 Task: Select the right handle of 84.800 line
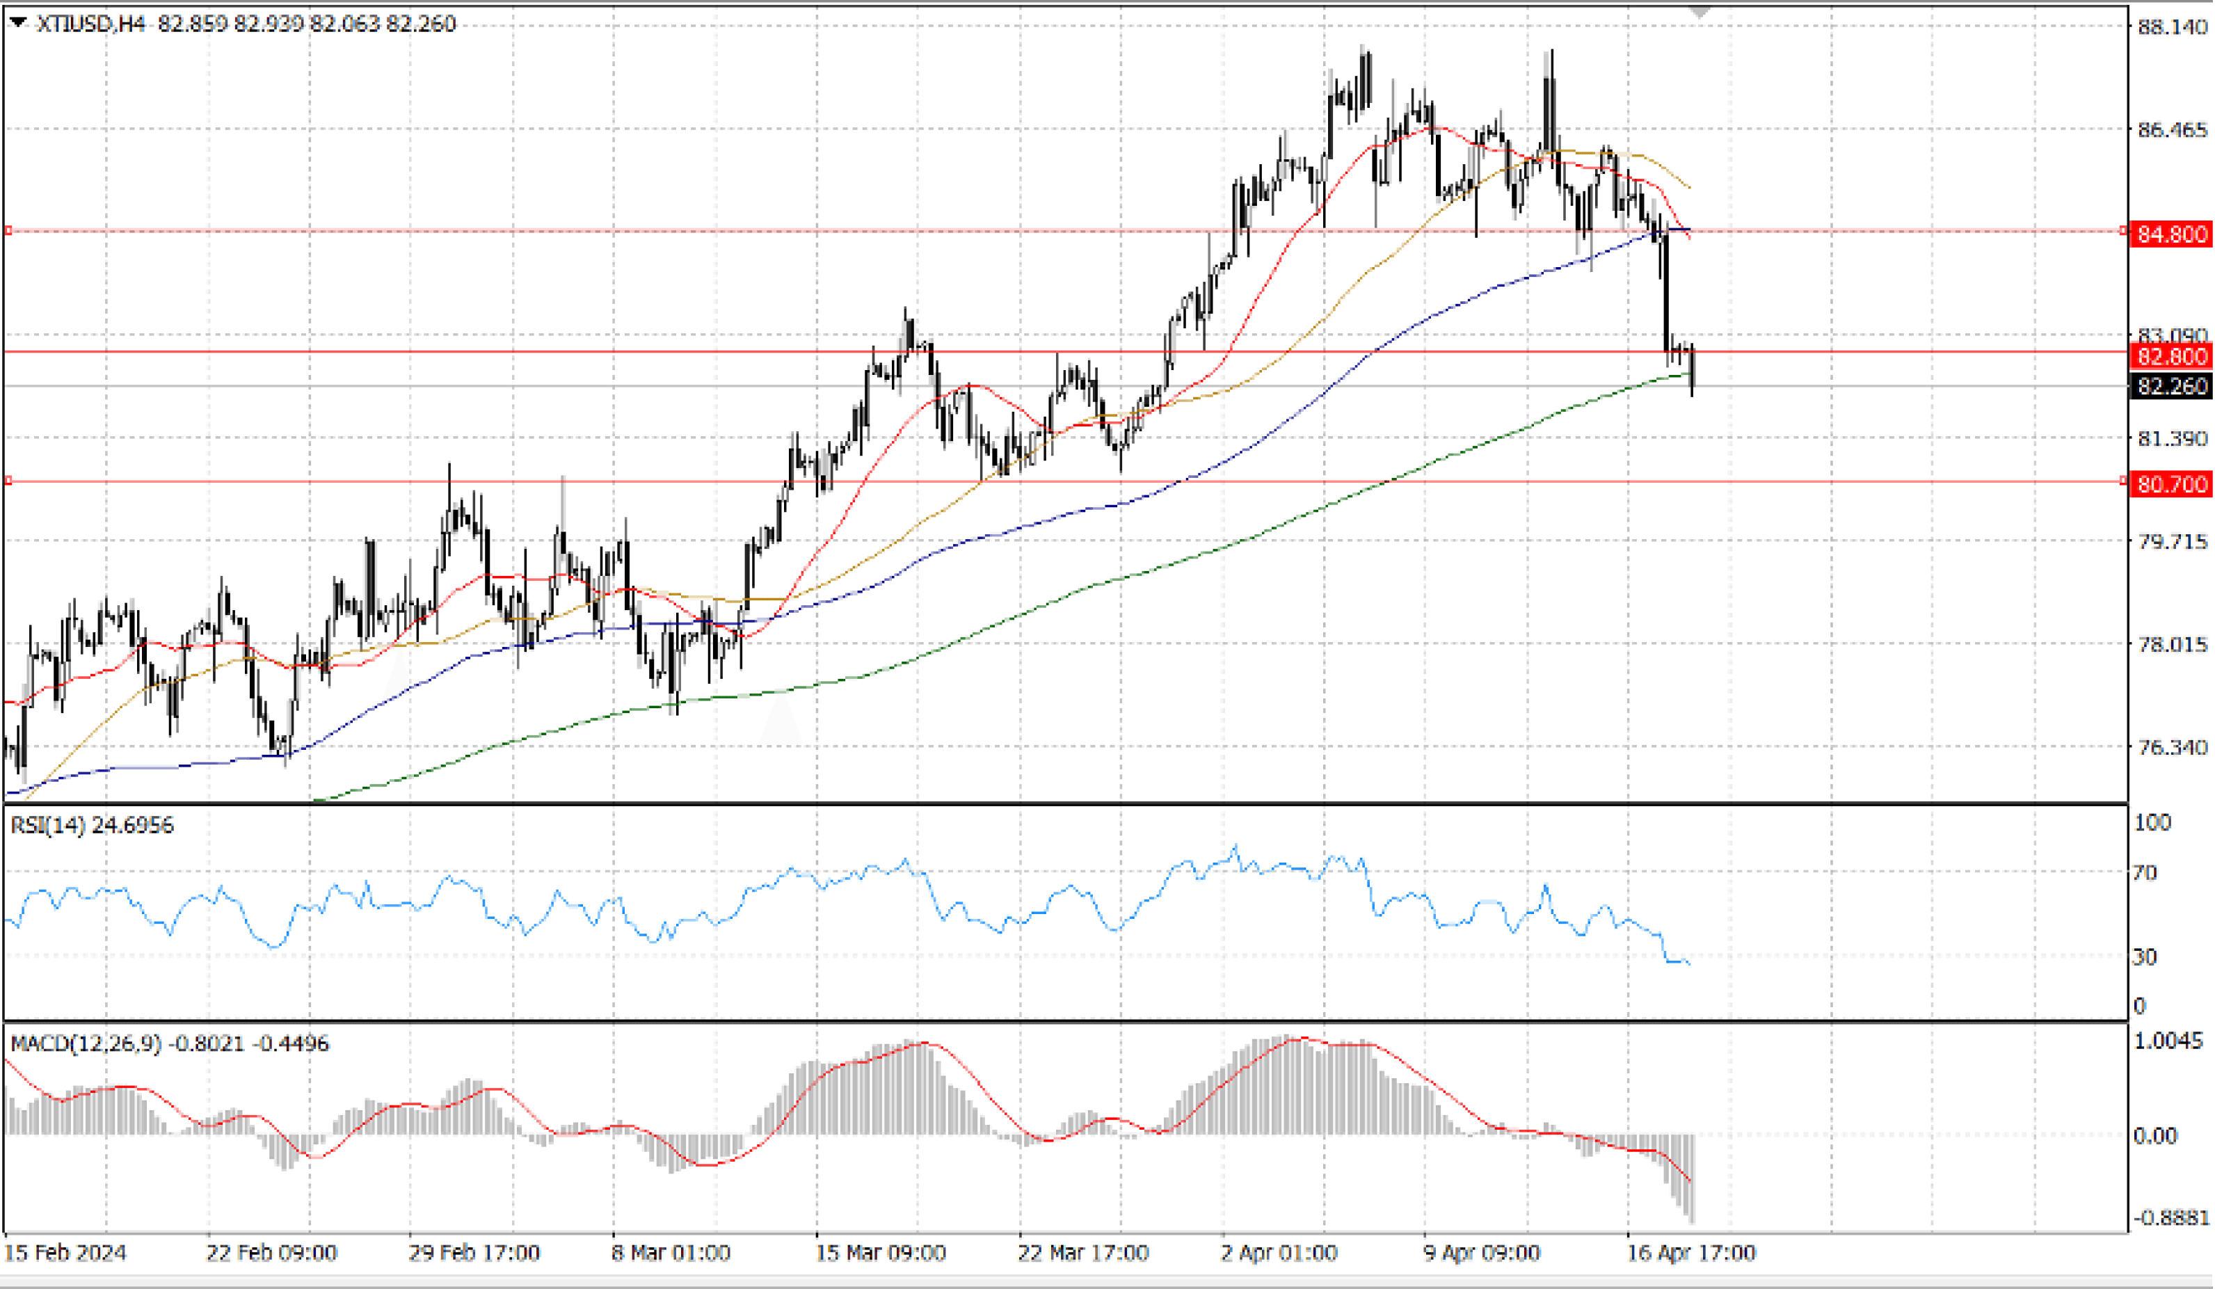click(2122, 230)
